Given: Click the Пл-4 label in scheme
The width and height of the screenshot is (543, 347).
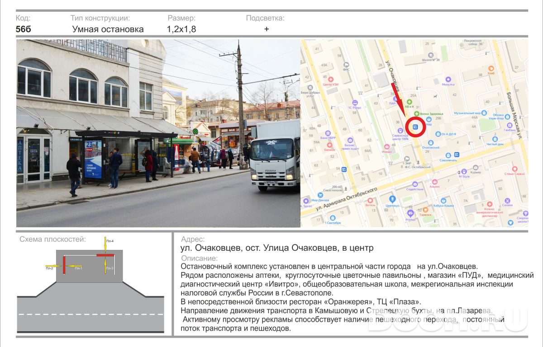Looking at the screenshot, I should tap(110, 241).
